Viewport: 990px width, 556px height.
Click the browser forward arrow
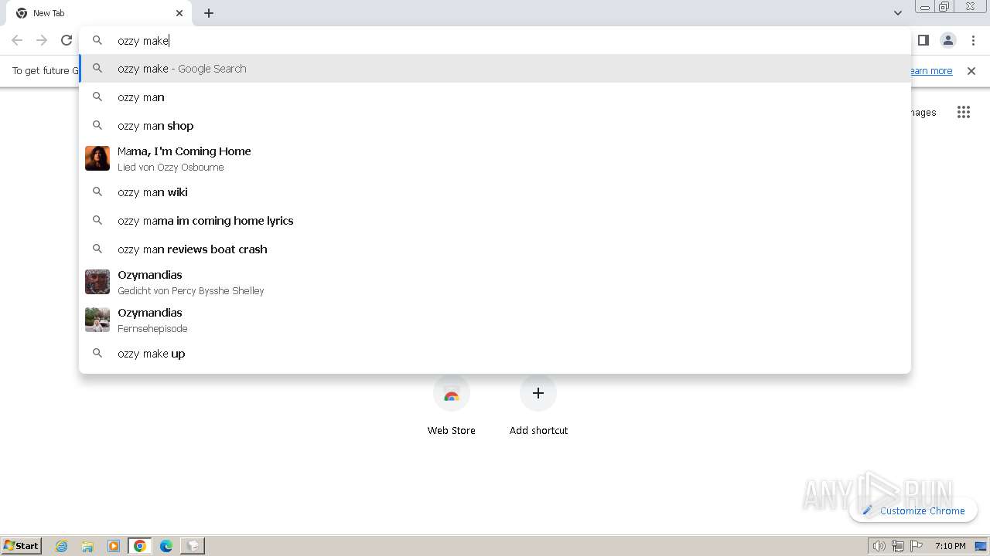pyautogui.click(x=42, y=40)
